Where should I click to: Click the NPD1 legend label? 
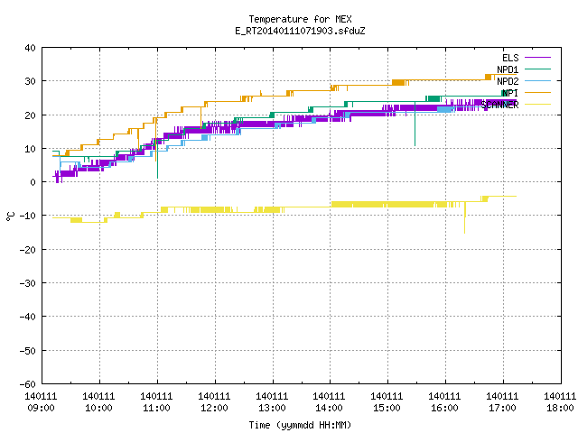(508, 69)
